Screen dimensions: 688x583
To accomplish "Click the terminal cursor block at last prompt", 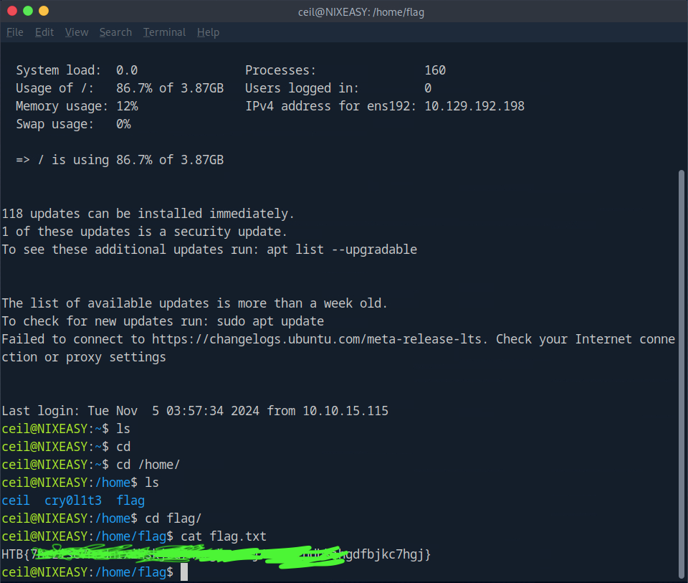I will [184, 572].
